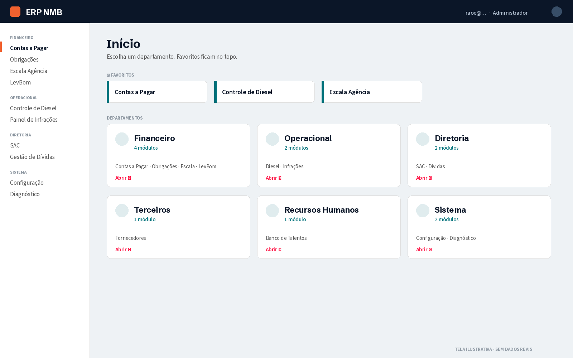Click the Administrador role label
This screenshot has width=573, height=358.
coord(510,13)
